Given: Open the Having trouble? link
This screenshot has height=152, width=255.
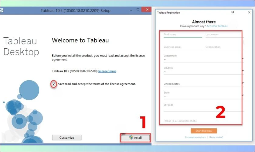Looking at the screenshot, I should click(x=216, y=137).
